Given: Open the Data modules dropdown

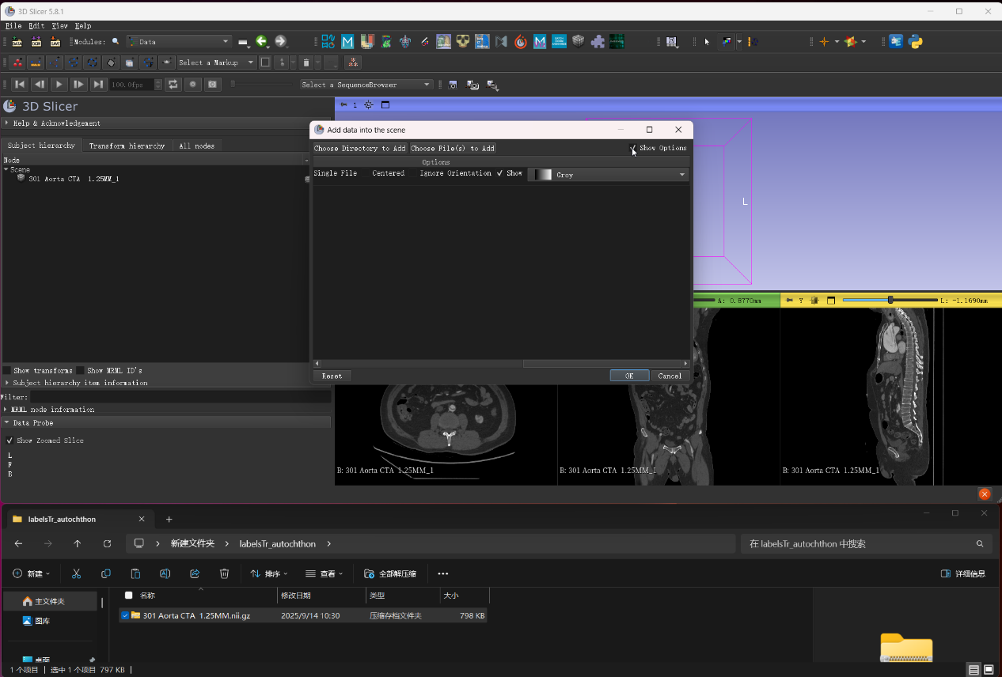Looking at the screenshot, I should pyautogui.click(x=178, y=41).
